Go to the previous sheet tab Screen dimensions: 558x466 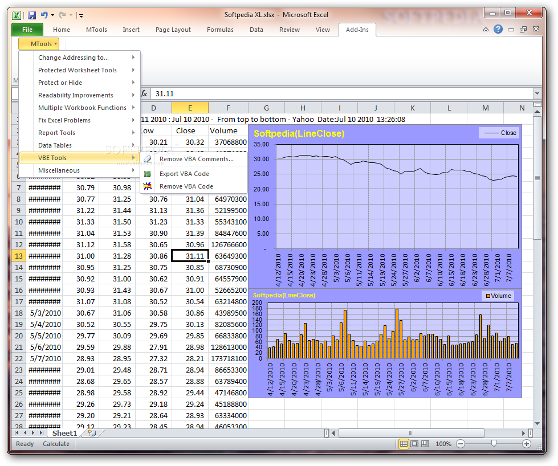(25, 433)
